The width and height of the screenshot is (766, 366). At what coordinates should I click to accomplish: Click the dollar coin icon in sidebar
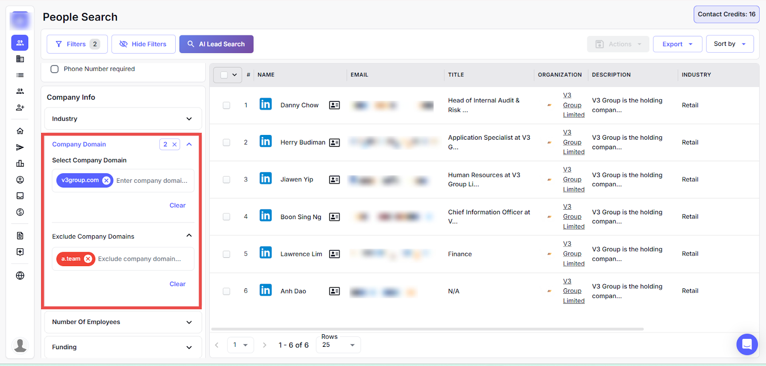pyautogui.click(x=20, y=212)
